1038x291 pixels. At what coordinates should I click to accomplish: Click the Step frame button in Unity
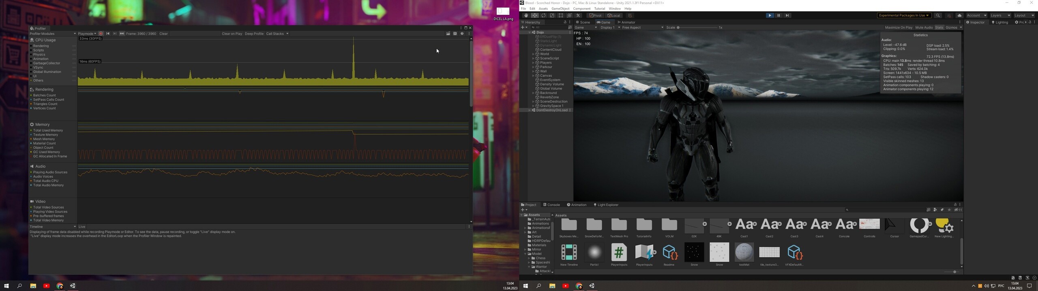(x=787, y=15)
